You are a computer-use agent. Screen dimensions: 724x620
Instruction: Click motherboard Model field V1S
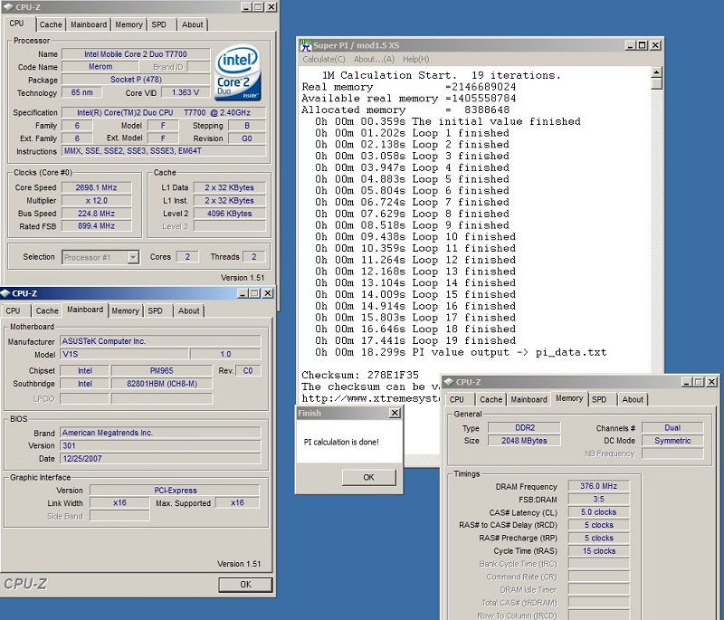tap(124, 354)
